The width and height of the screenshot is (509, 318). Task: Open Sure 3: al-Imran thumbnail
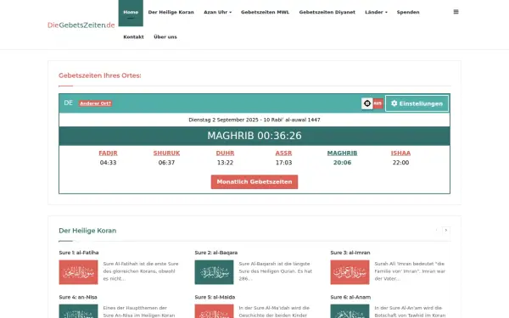(x=350, y=272)
